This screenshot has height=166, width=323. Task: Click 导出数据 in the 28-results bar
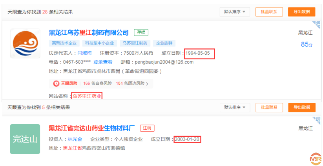pos(301,12)
